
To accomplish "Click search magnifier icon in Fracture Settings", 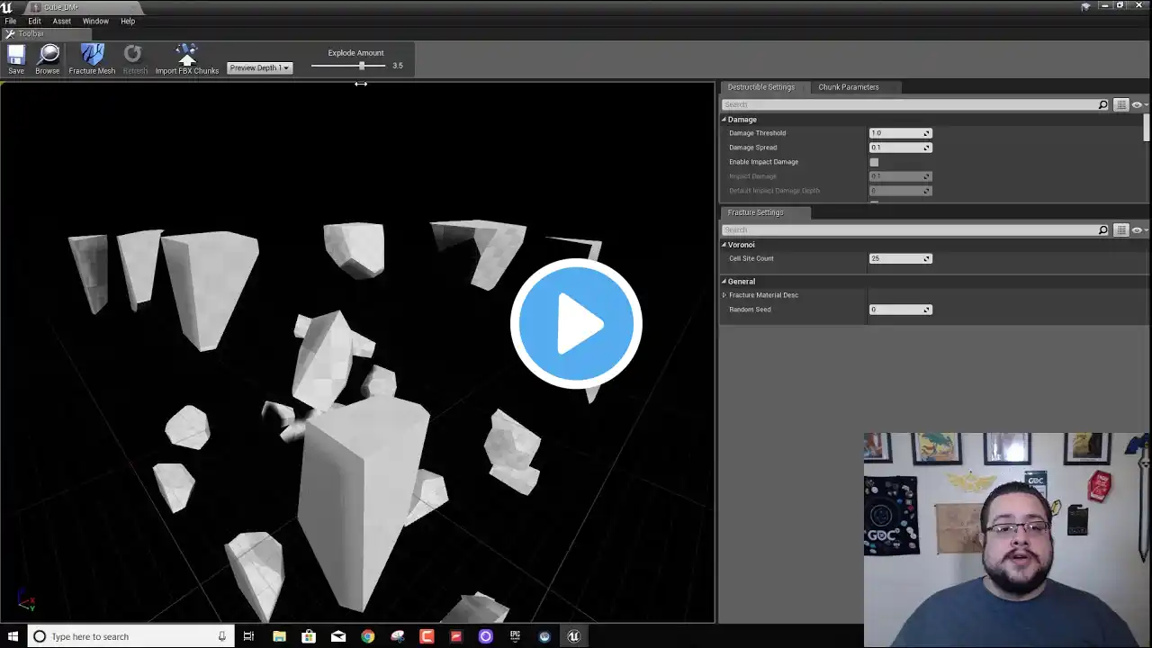I will click(x=1102, y=230).
